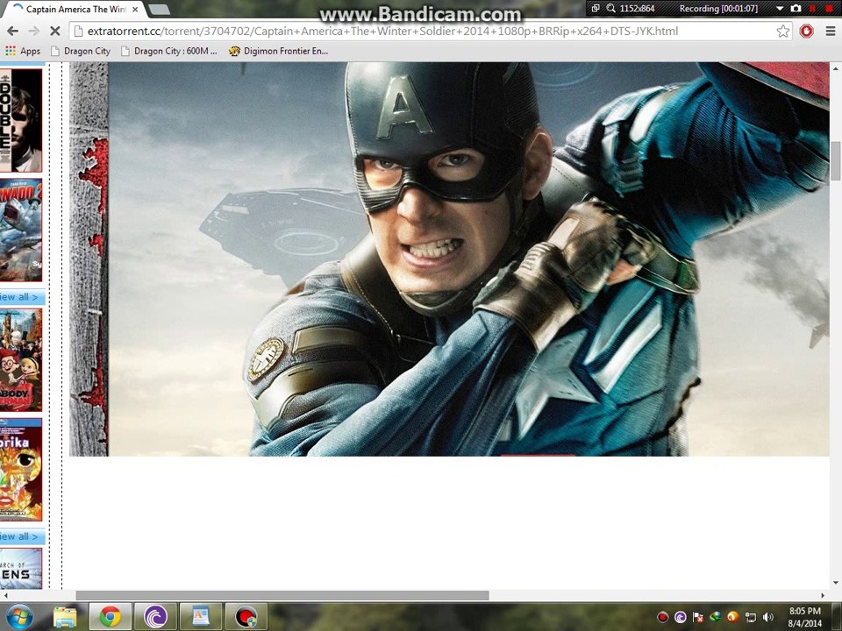
Task: Open the volume speaker tray icon
Action: 768,617
